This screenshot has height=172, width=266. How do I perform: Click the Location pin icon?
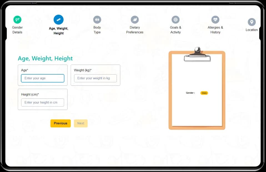(x=252, y=22)
